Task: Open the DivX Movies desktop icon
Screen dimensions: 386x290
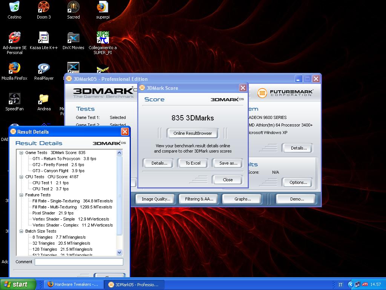Action: click(x=74, y=41)
